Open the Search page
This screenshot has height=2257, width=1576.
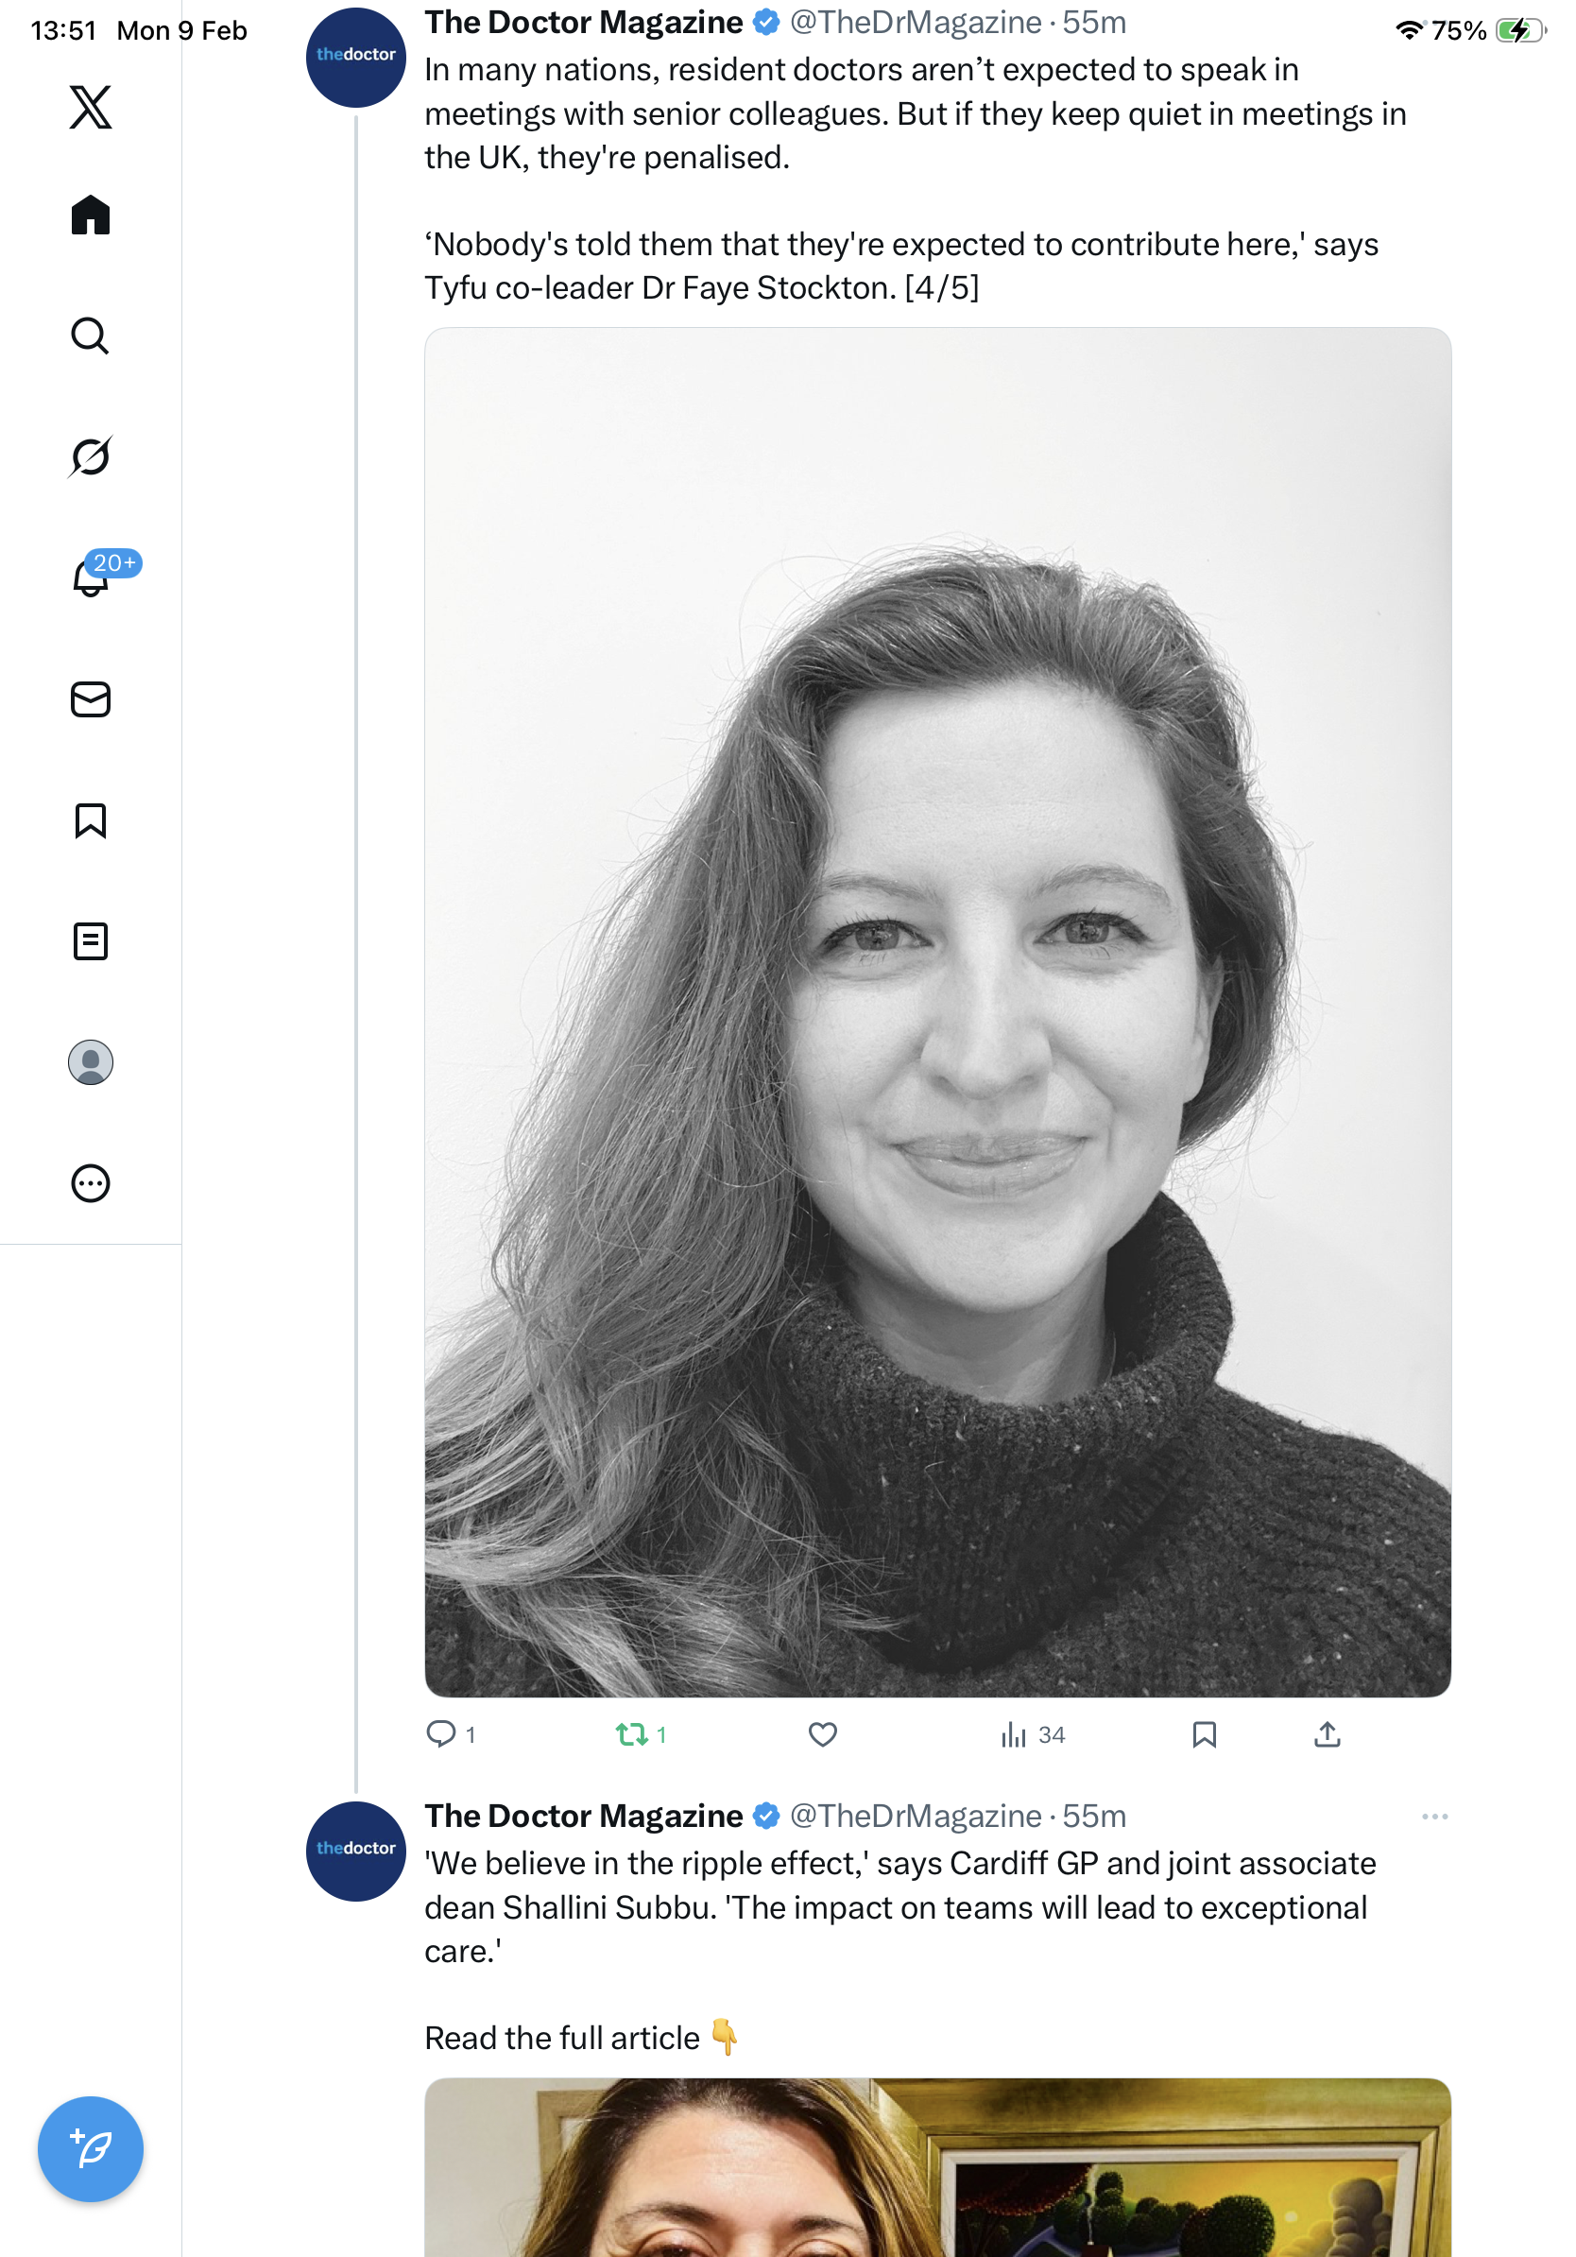click(91, 336)
